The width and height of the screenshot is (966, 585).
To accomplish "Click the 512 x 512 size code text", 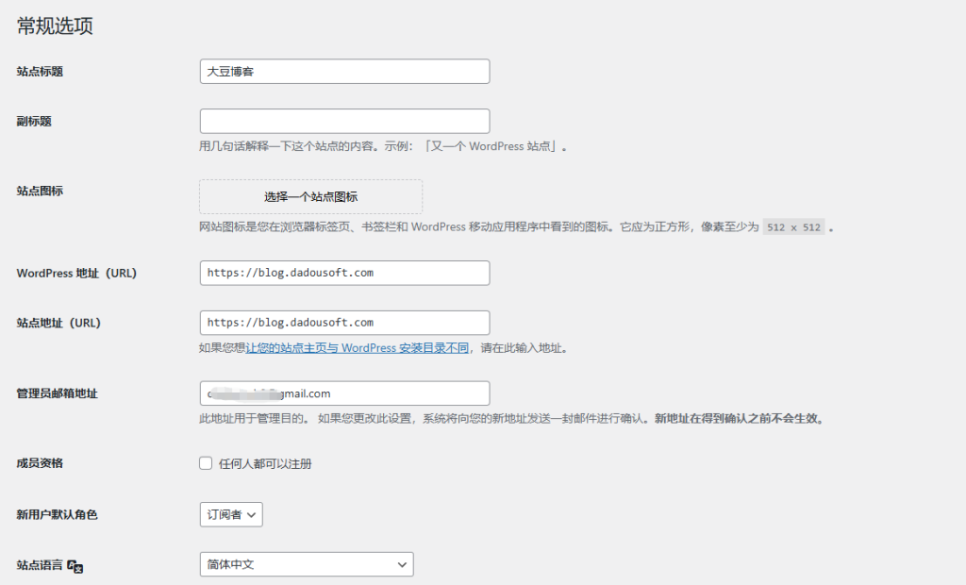I will 792,227.
